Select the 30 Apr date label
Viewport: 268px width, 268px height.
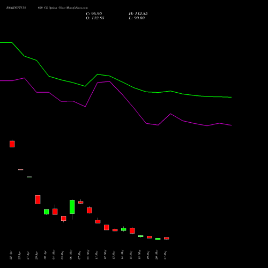coord(46,255)
